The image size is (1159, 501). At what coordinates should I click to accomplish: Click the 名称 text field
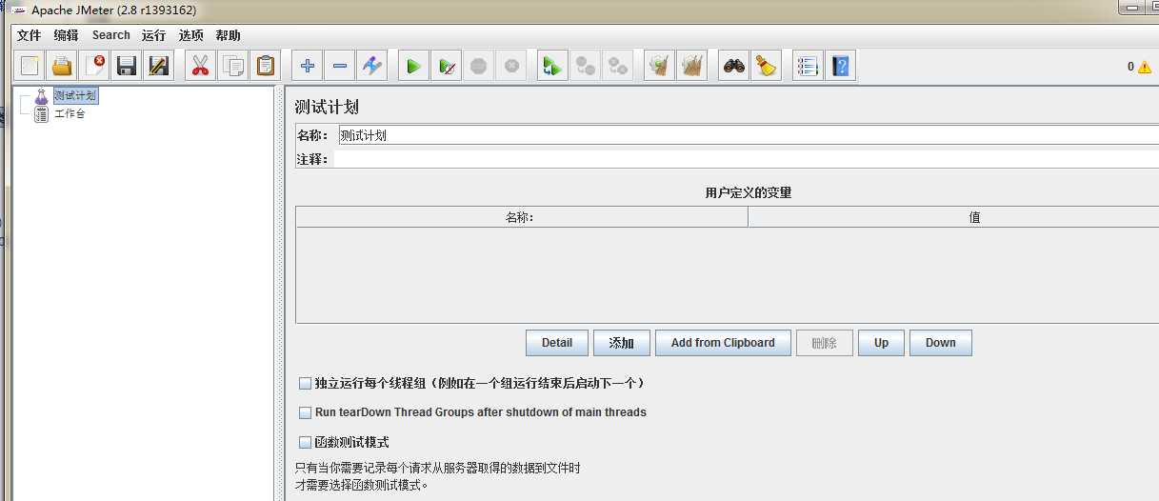point(749,135)
